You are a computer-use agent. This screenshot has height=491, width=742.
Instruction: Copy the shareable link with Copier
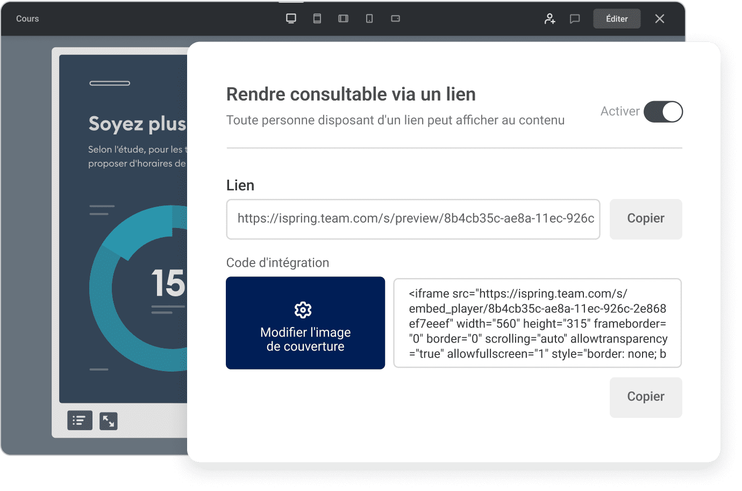click(645, 219)
